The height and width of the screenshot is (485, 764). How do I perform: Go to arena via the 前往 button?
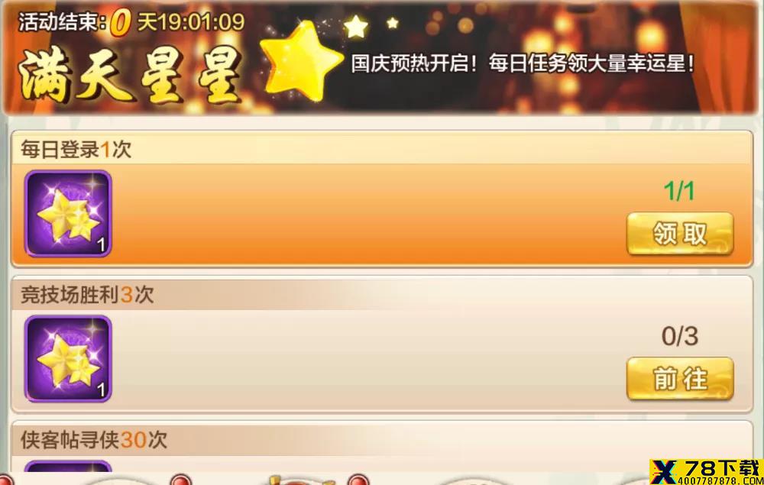click(x=680, y=379)
